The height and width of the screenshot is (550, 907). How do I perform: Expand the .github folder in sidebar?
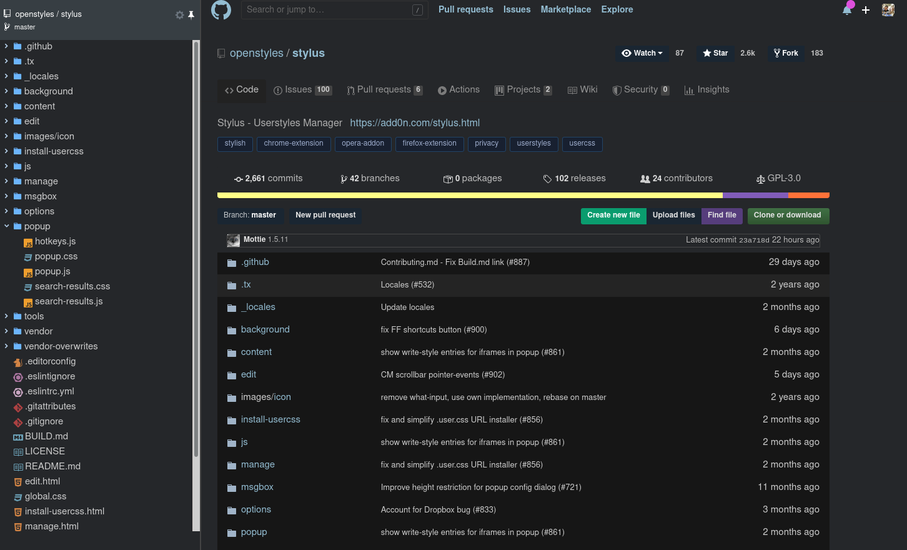(6, 46)
